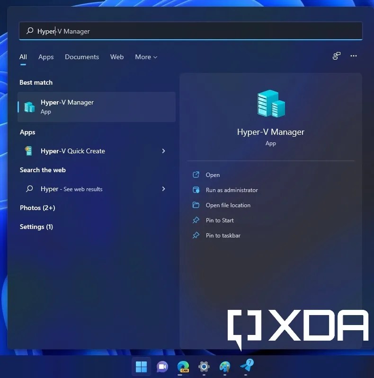Click the Pin to Start pin icon
374x378 pixels.
coord(196,220)
